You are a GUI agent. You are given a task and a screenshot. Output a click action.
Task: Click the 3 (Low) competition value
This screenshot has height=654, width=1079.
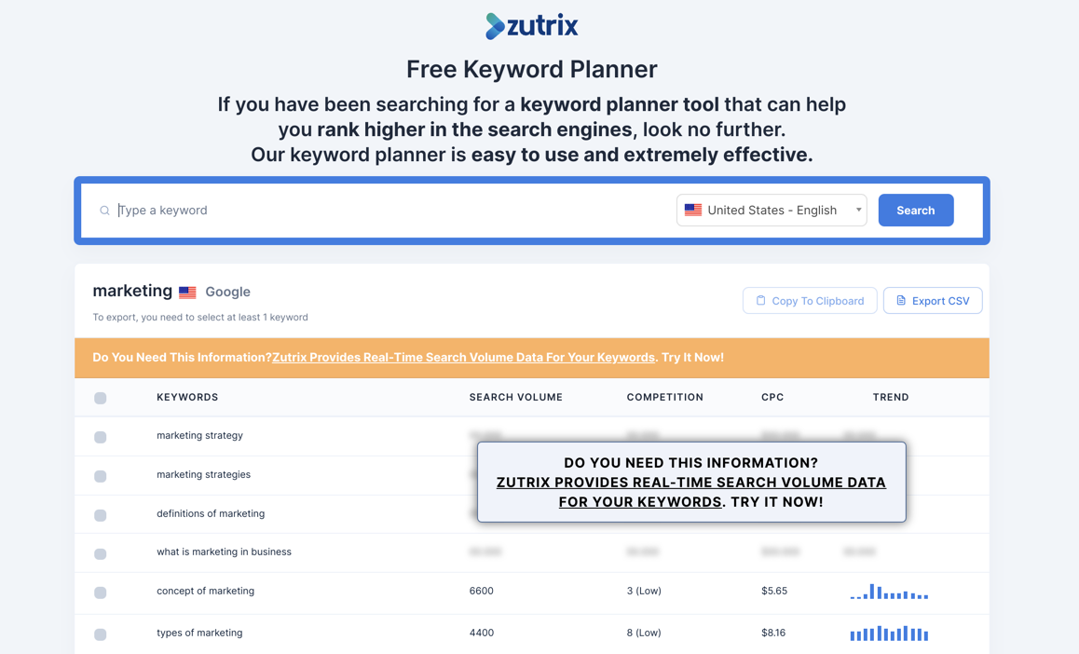[x=644, y=591]
